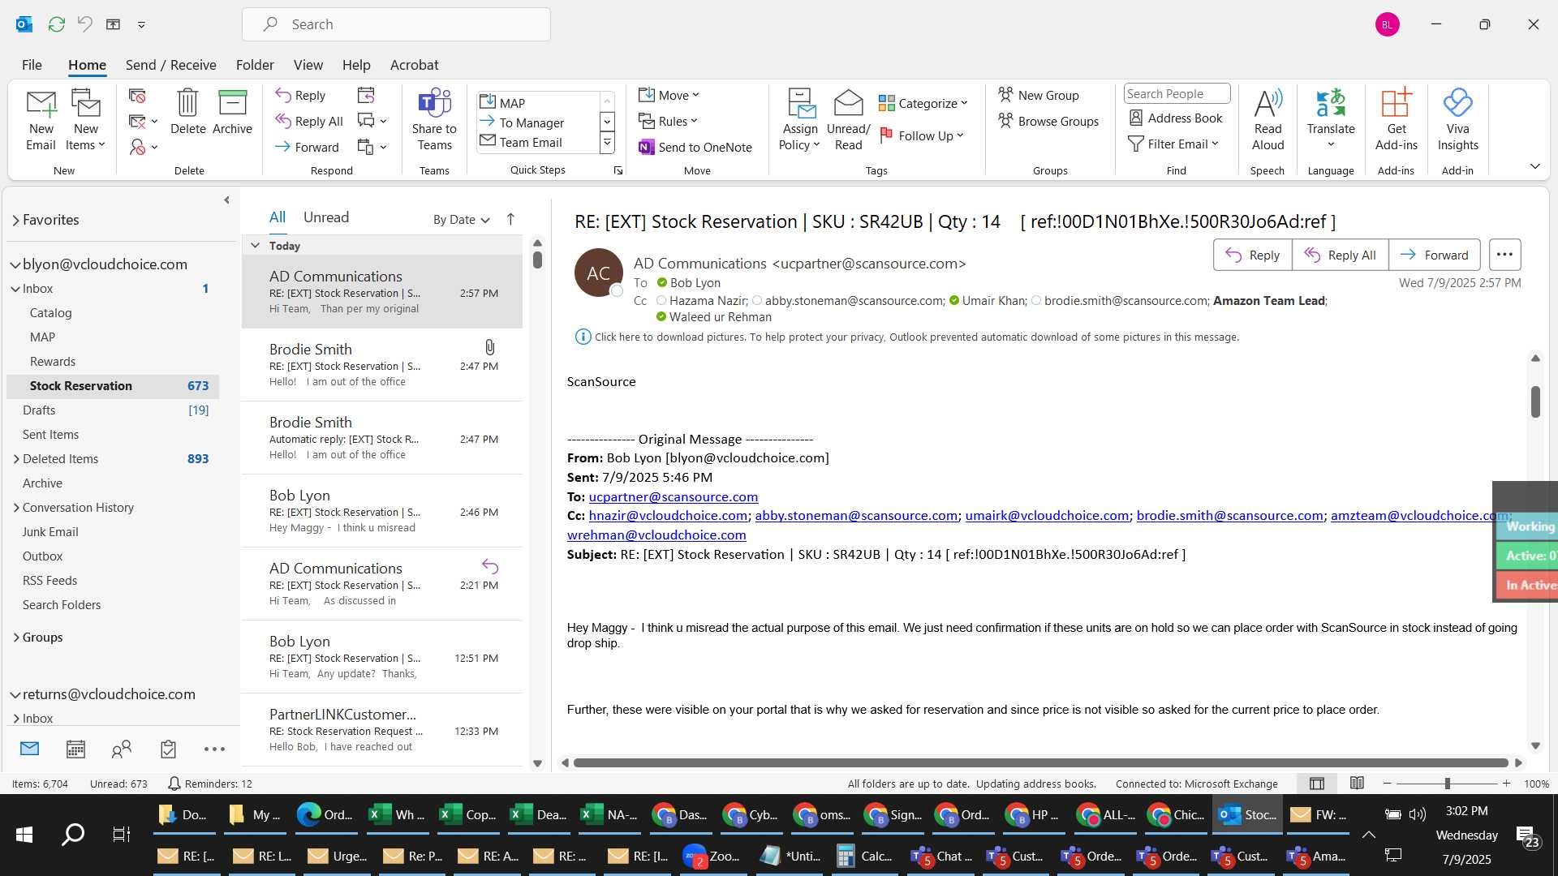Adjust the zoom slider handle
The height and width of the screenshot is (876, 1558).
point(1447,784)
